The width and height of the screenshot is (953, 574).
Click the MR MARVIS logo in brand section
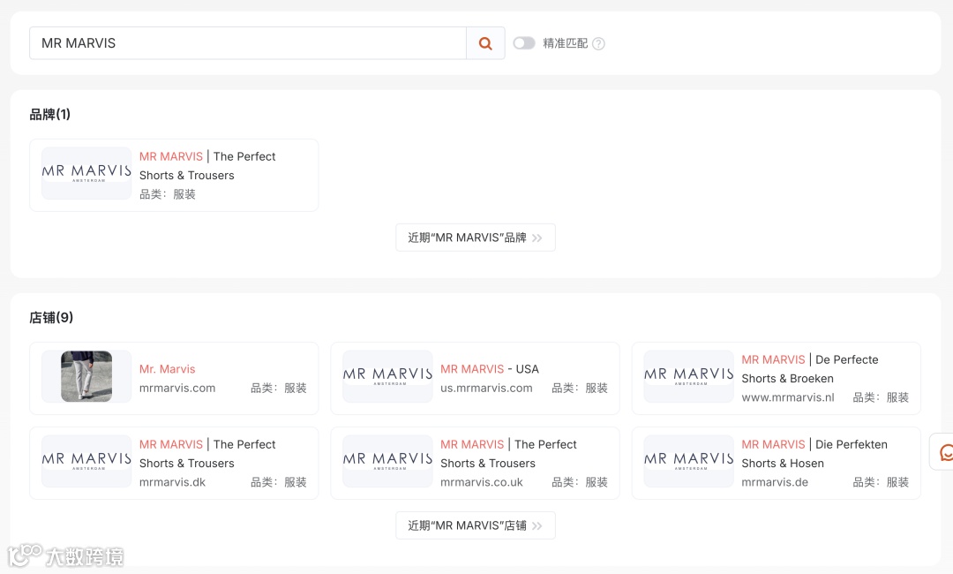pos(86,173)
